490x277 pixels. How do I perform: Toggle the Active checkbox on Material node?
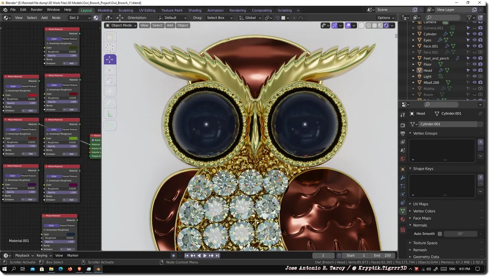[x=93, y=140]
